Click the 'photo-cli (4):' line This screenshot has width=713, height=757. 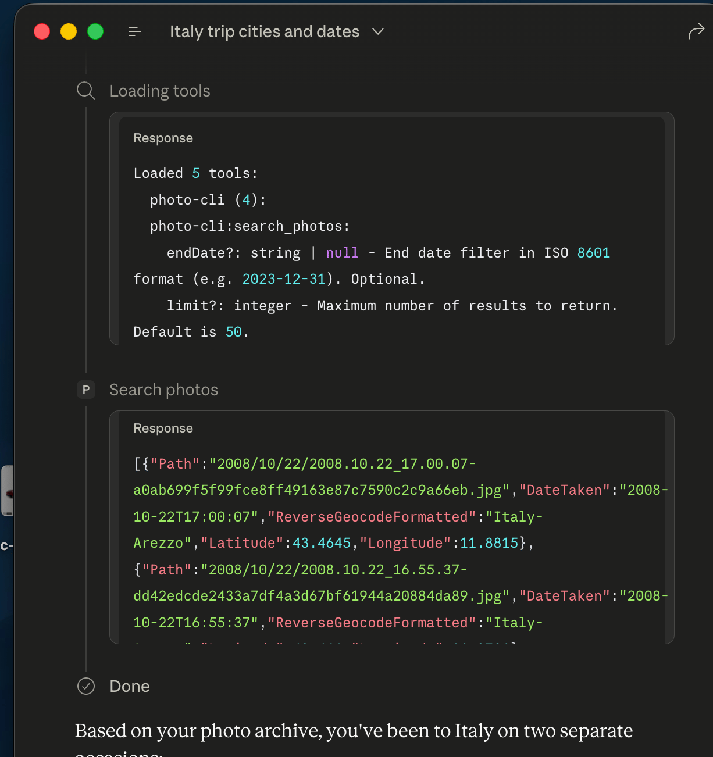pos(208,200)
